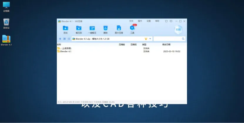Click the status bar size summary text

(x=86, y=102)
